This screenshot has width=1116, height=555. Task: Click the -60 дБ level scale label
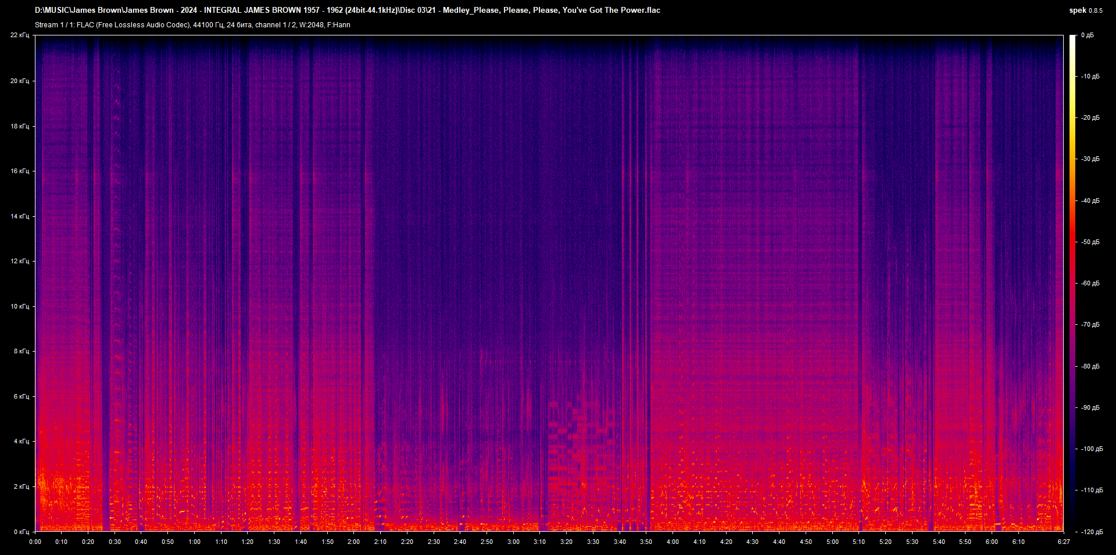coord(1090,284)
